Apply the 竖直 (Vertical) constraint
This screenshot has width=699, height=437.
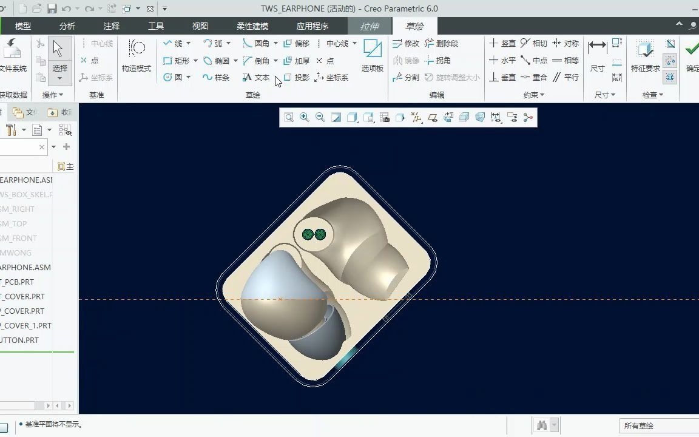tap(502, 43)
